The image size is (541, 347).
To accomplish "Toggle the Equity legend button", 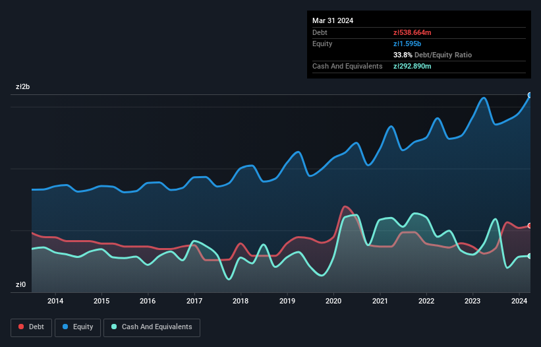I will [x=78, y=327].
